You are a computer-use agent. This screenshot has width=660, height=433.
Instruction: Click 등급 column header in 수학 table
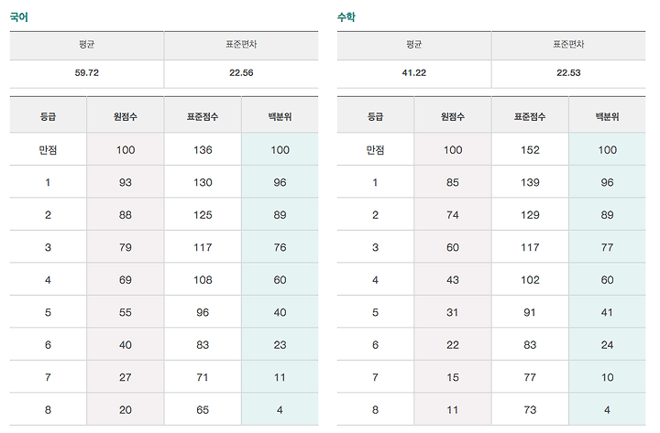(375, 116)
